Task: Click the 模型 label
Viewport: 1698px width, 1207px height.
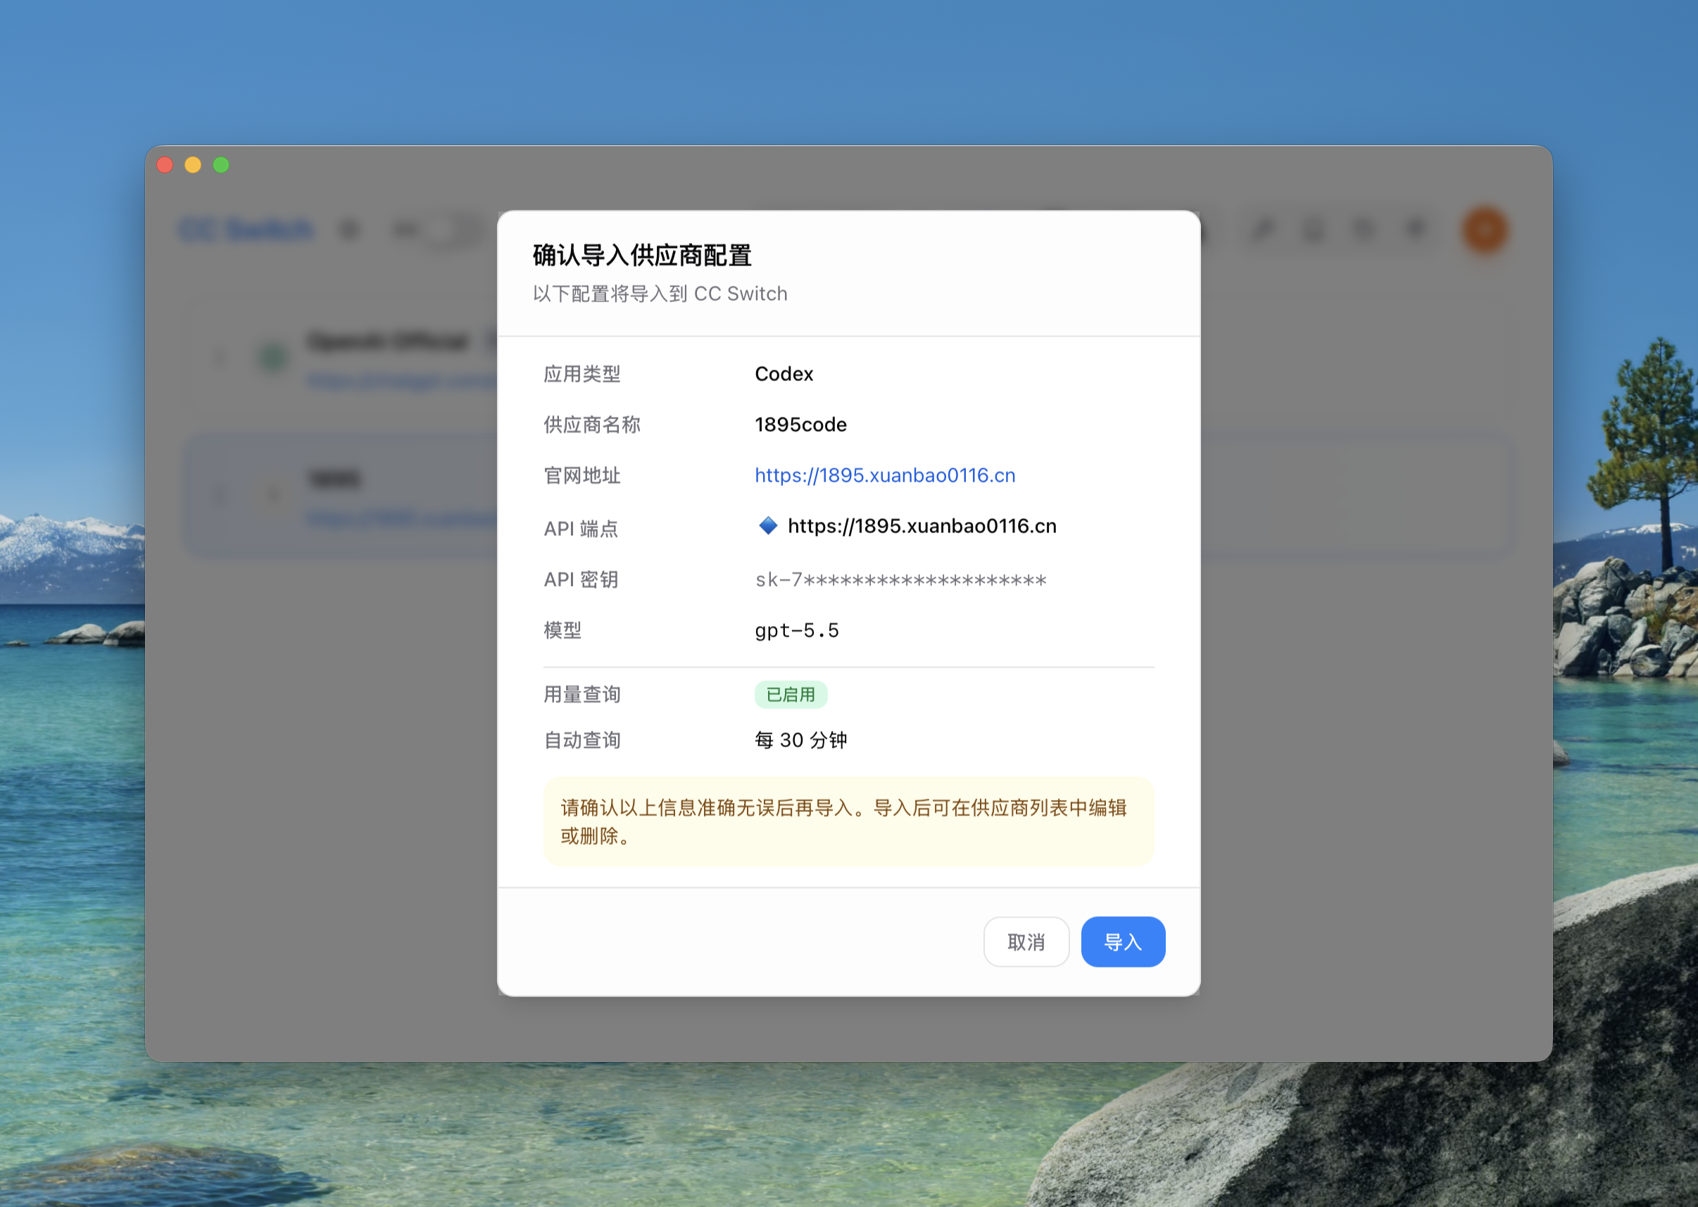Action: coord(562,630)
